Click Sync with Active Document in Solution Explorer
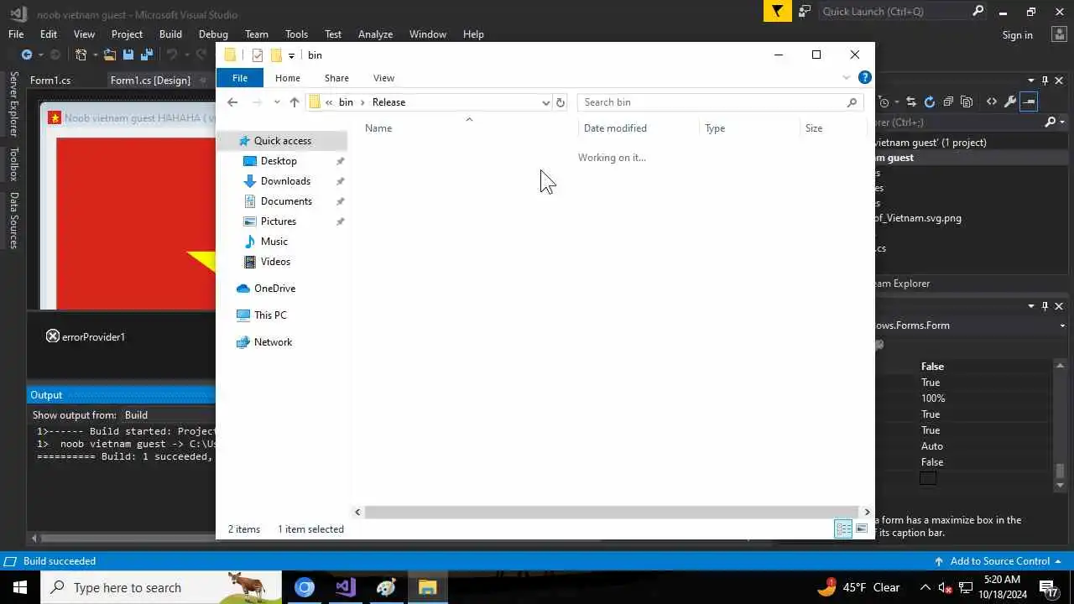 tap(911, 102)
